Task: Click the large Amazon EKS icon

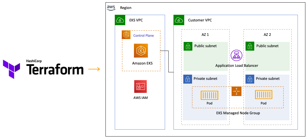Action: pyautogui.click(x=141, y=51)
